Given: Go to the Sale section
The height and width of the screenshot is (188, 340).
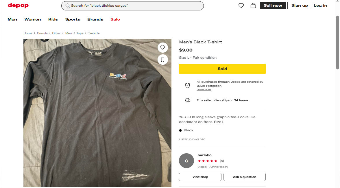Looking at the screenshot, I should (x=115, y=19).
